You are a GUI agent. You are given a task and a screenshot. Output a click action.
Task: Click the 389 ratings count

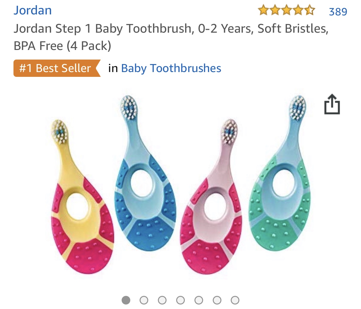coord(338,12)
